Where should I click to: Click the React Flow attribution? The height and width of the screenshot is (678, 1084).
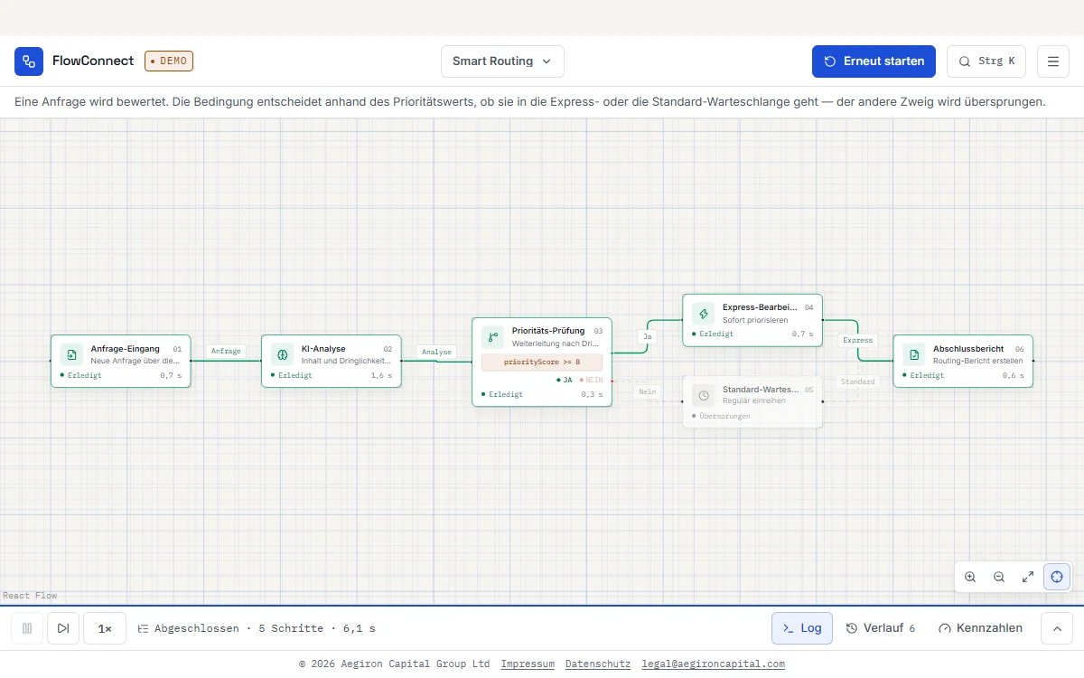click(x=30, y=596)
